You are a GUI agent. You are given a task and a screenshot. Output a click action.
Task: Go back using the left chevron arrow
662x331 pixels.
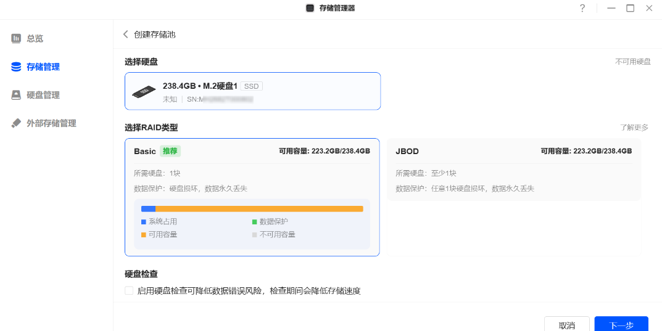(x=126, y=35)
